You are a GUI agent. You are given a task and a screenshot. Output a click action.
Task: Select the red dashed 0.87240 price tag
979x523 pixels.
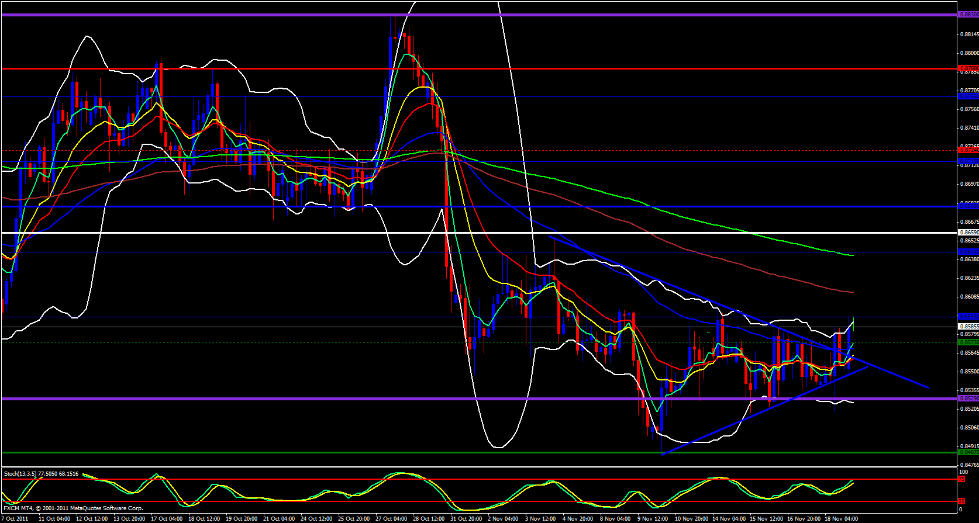(968, 150)
